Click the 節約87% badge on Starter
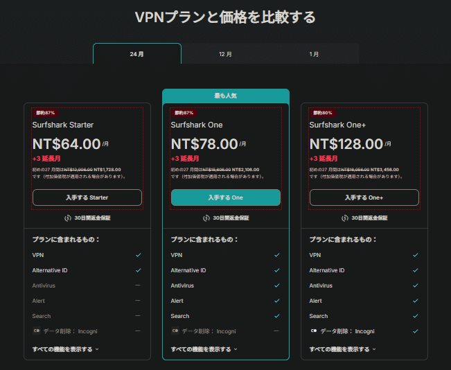 point(45,113)
